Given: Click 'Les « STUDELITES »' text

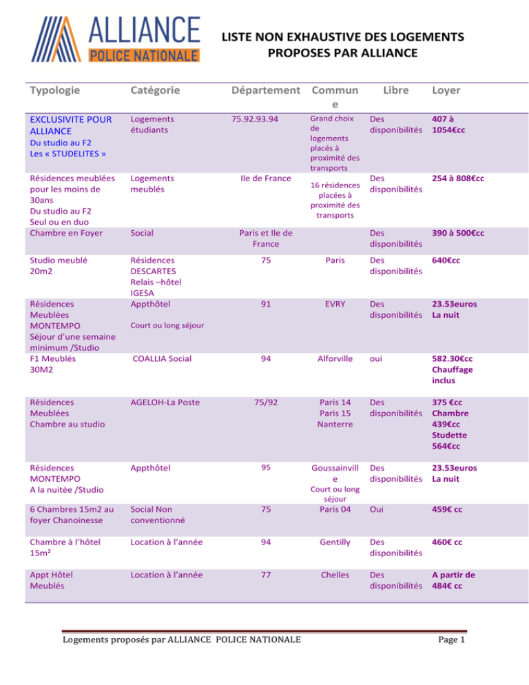Looking at the screenshot, I should [x=68, y=154].
